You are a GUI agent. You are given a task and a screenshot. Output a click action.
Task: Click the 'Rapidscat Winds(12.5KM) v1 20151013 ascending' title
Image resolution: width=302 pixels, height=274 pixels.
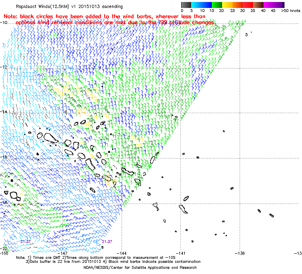pyautogui.click(x=69, y=6)
